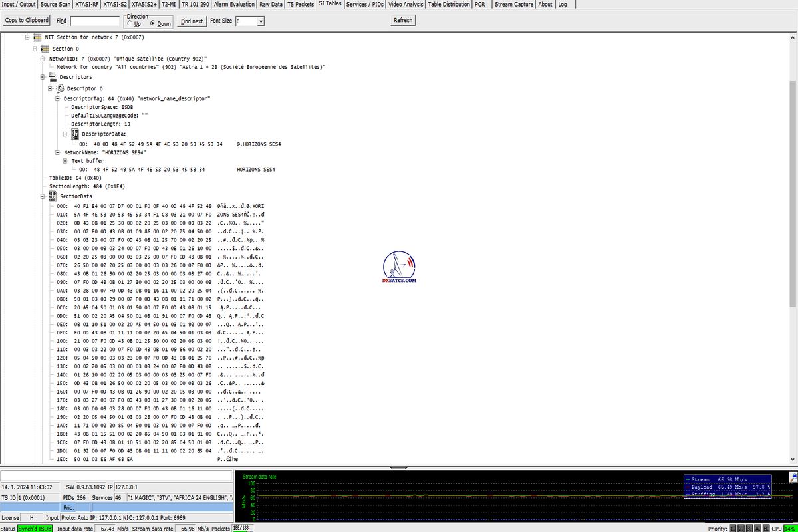Collapse the SectionData tree node

[43, 196]
